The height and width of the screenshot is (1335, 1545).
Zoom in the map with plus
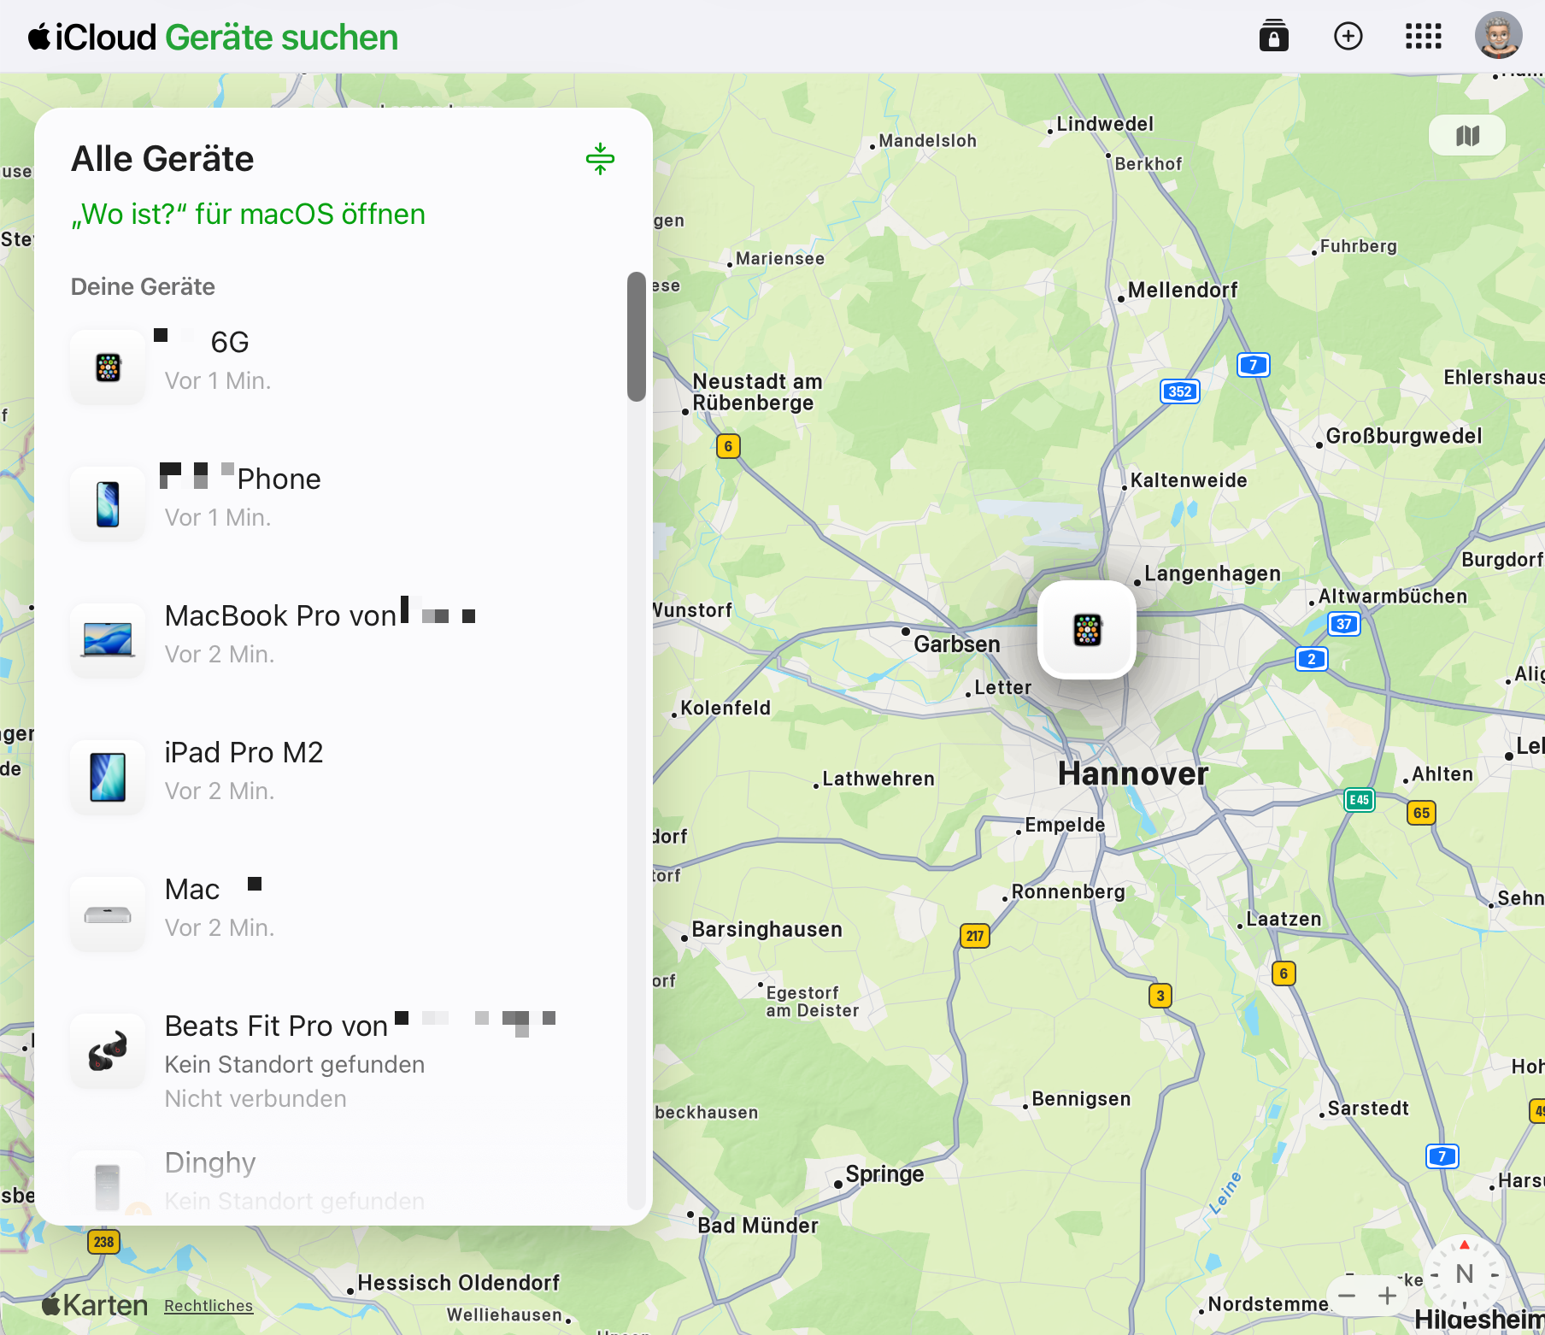pyautogui.click(x=1387, y=1297)
